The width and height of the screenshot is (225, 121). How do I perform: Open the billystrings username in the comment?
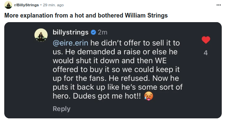click(70, 32)
